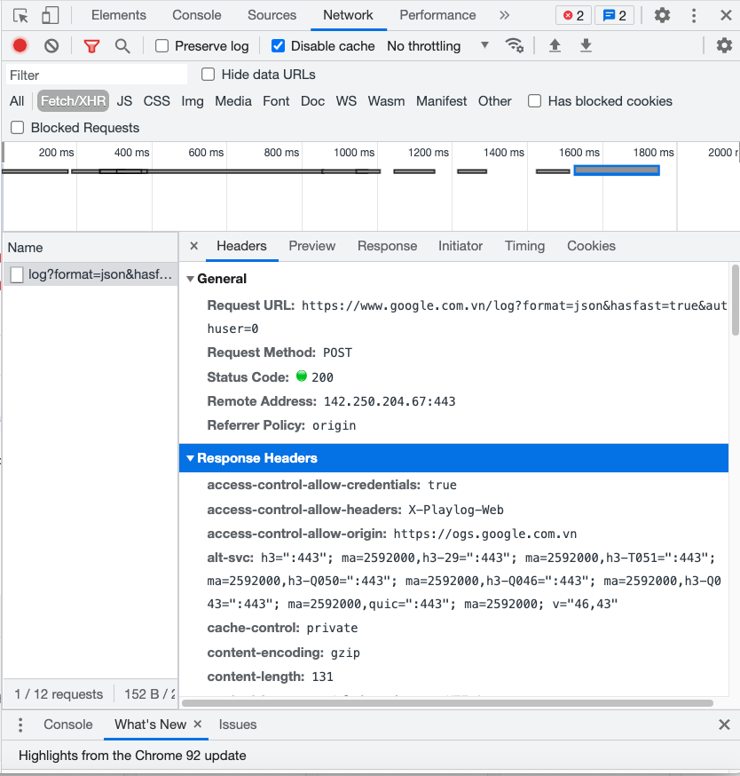
Task: Filter requests by Font
Action: click(276, 101)
